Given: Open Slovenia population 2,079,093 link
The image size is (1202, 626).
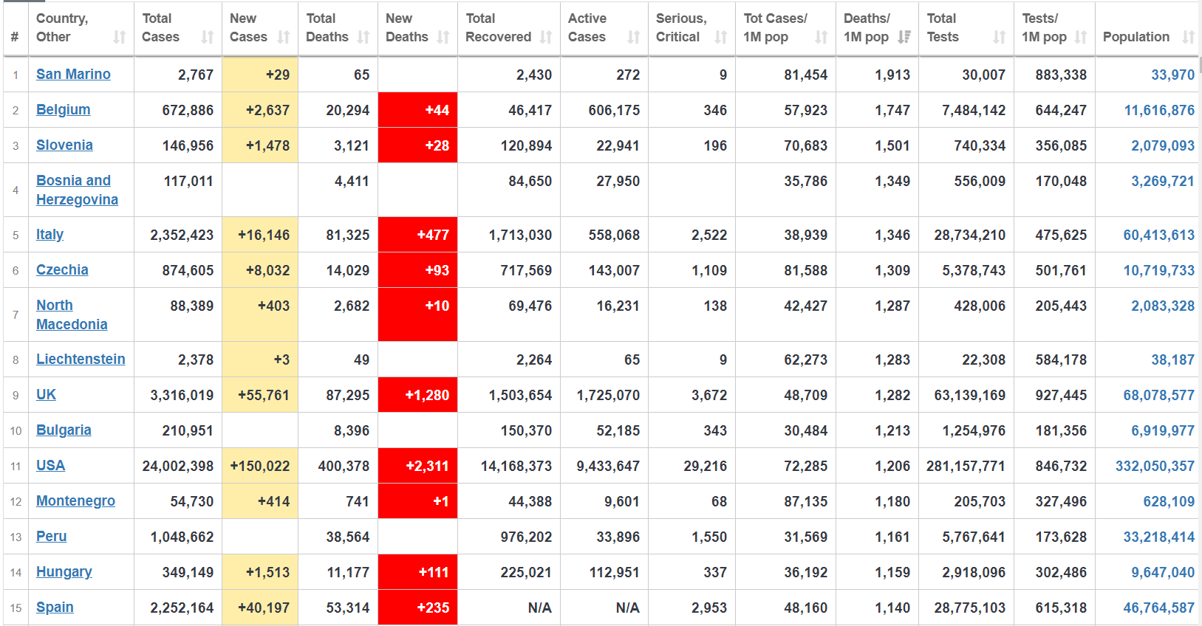Looking at the screenshot, I should [1163, 145].
